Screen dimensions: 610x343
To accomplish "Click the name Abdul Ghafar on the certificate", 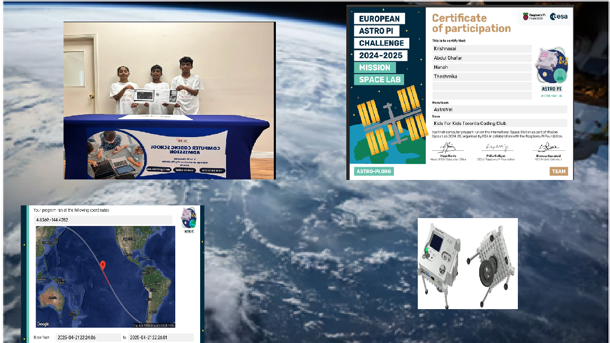I will [448, 58].
